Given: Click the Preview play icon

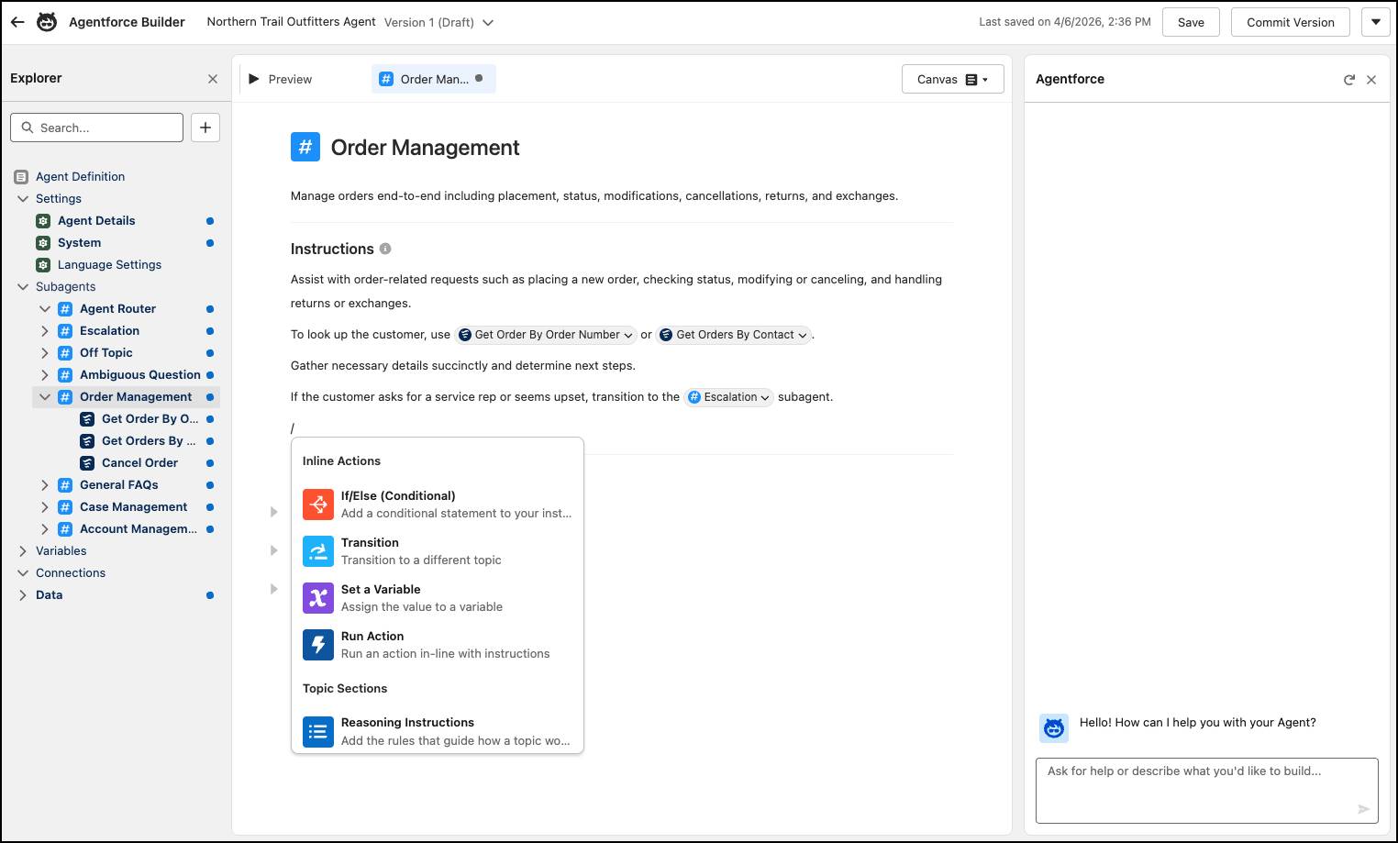Looking at the screenshot, I should [x=254, y=79].
